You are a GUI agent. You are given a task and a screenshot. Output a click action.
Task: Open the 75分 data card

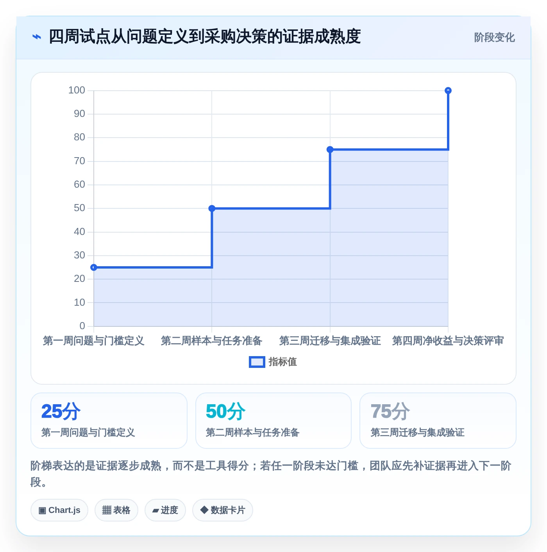pos(438,421)
